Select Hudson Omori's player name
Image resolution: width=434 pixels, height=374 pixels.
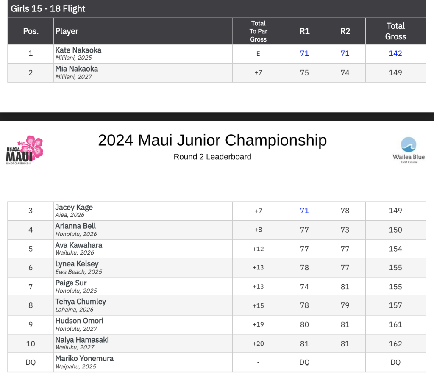pos(79,321)
